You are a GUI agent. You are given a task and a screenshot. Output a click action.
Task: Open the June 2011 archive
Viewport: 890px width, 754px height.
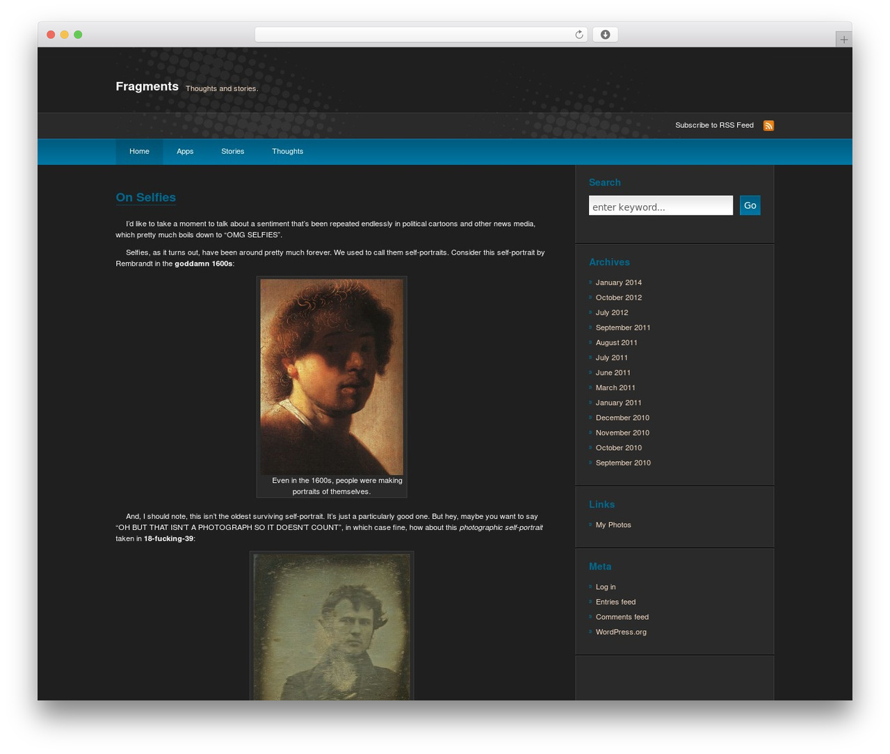point(613,373)
